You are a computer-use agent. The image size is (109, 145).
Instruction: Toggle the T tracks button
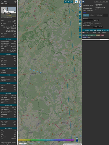(72, 2)
